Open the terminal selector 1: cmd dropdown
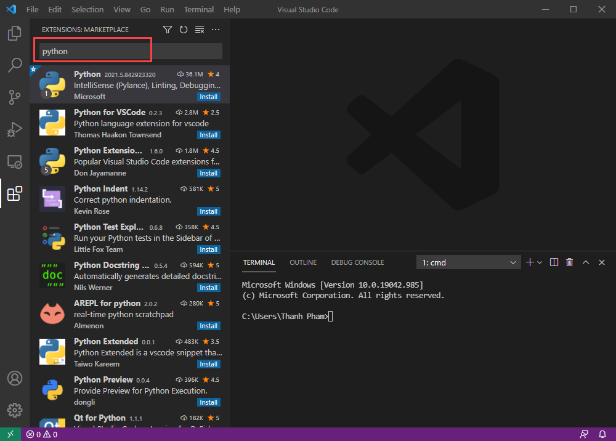 coord(468,262)
